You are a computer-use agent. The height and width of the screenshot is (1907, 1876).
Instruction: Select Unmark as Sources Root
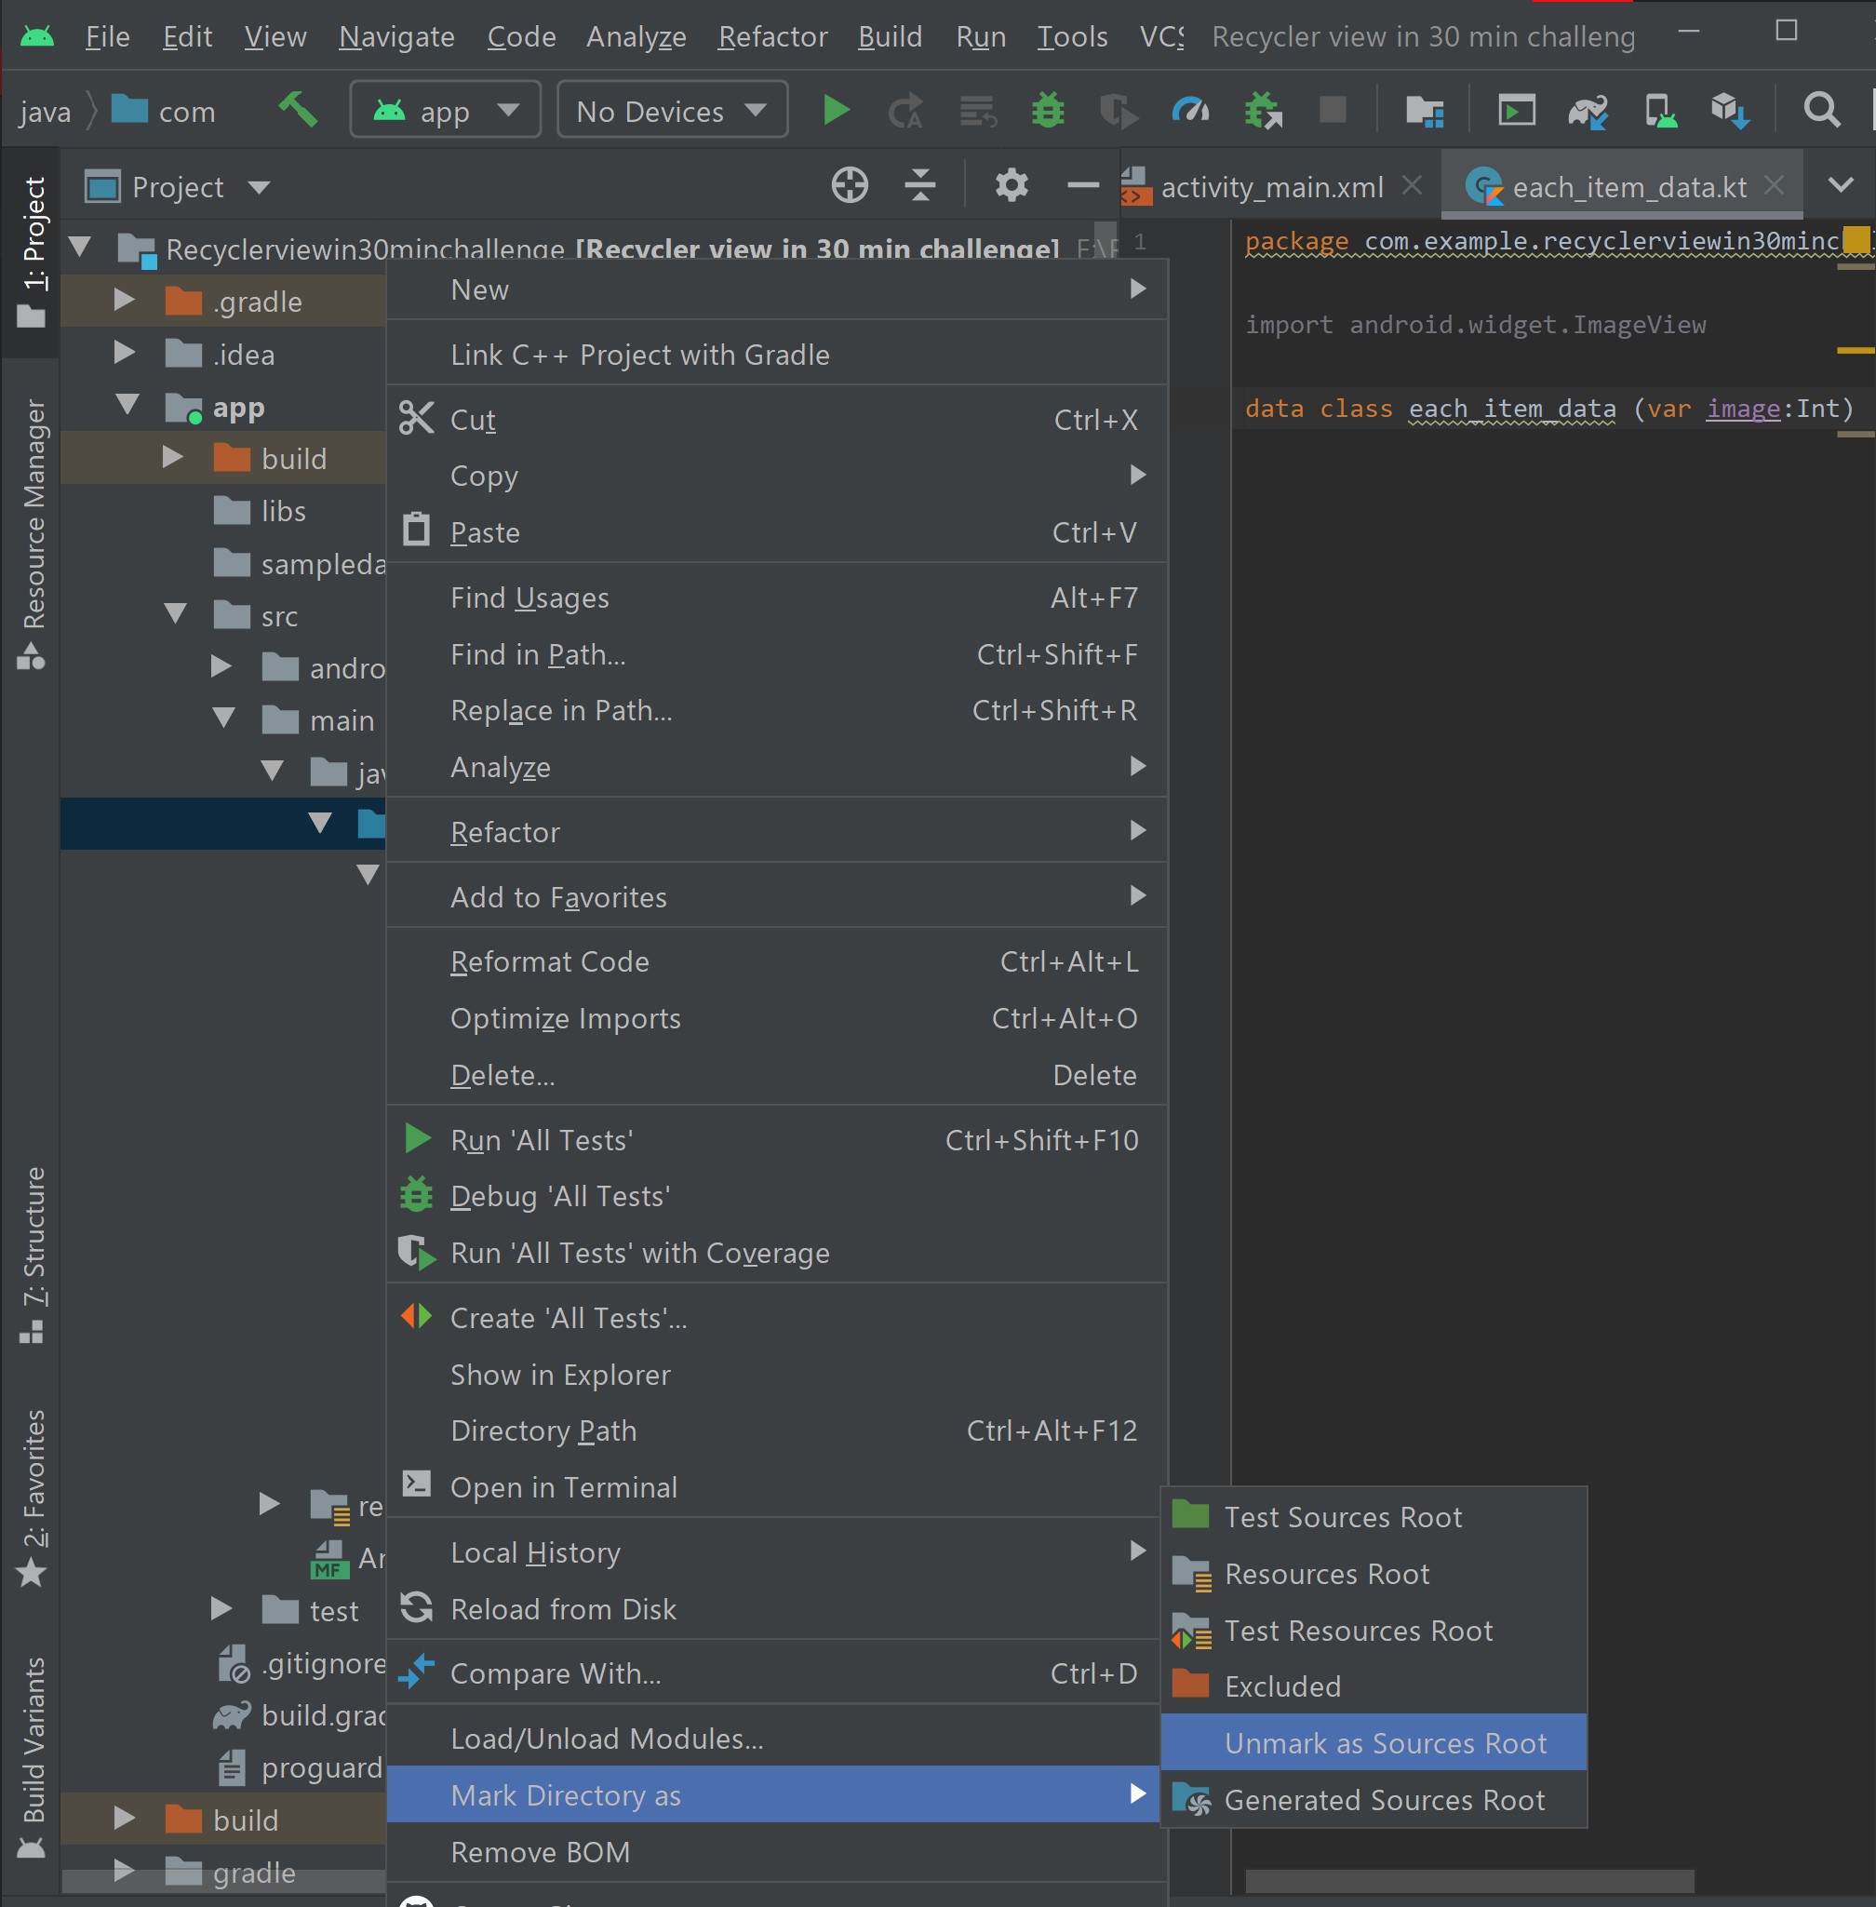click(x=1385, y=1742)
